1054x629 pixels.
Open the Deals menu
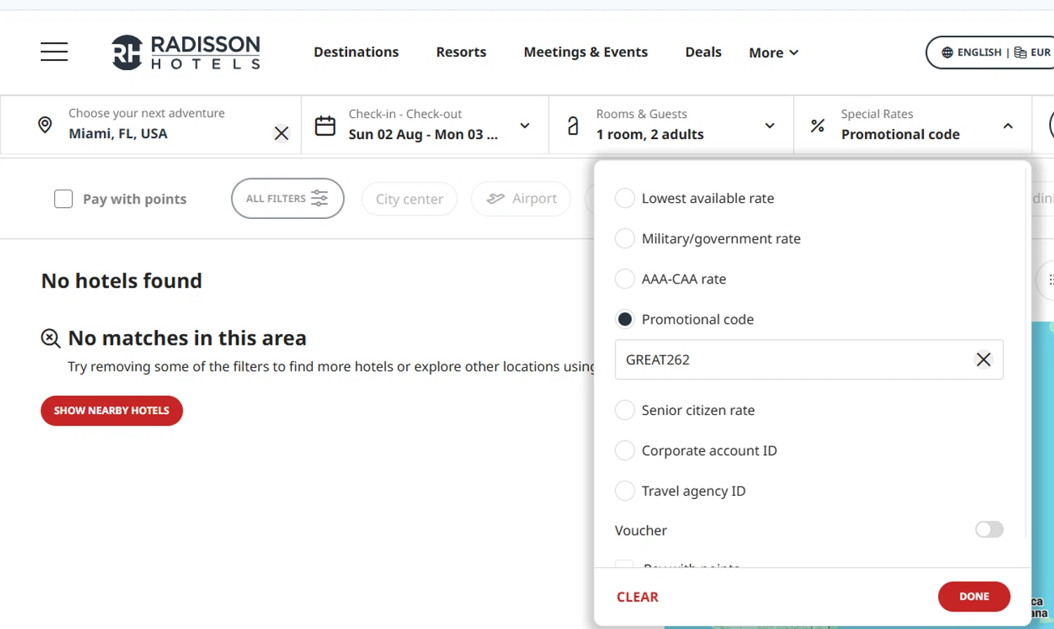click(703, 52)
